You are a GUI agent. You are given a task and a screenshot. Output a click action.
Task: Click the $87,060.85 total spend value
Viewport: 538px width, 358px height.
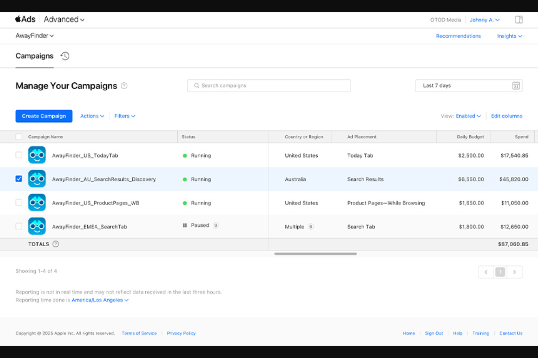coord(513,244)
